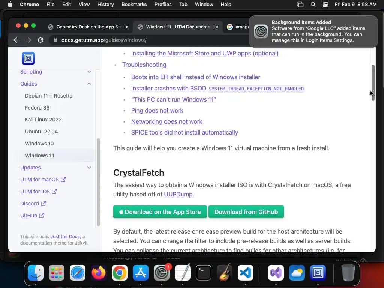
Task: Select Ubuntu 22.04 guide
Action: pos(41,132)
